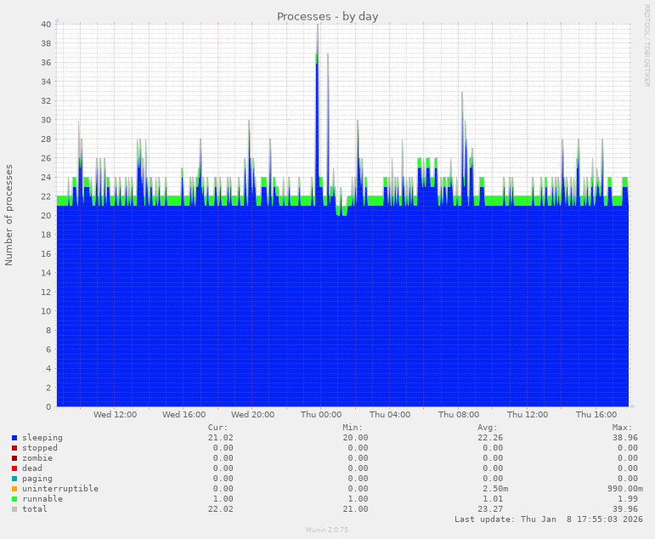Click the 'uninterruptible' legend label

(x=60, y=489)
